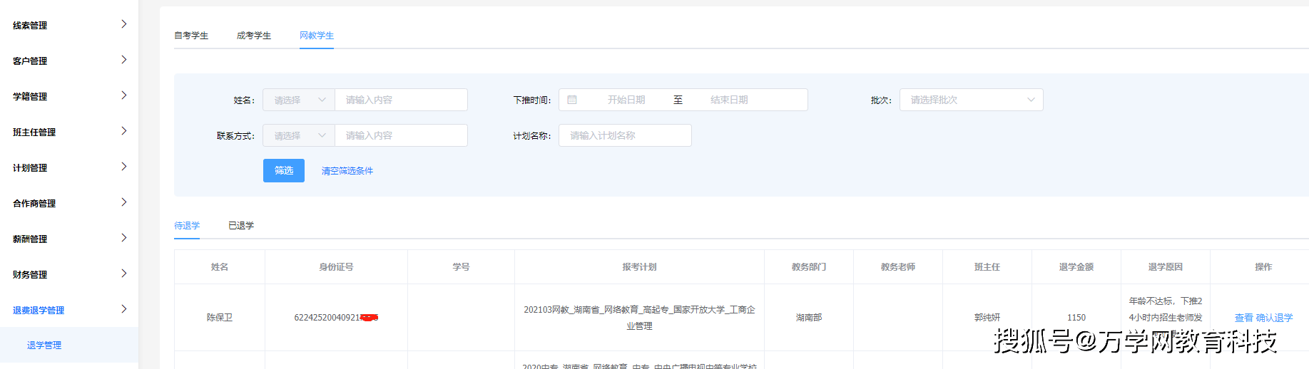Click the 计划名称 input field
1309x369 pixels.
[x=625, y=135]
